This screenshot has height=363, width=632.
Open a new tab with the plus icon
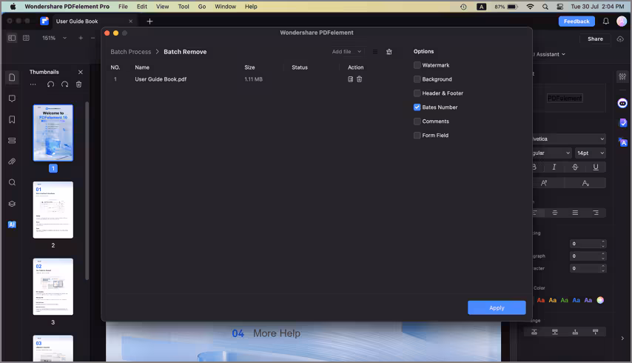click(149, 21)
